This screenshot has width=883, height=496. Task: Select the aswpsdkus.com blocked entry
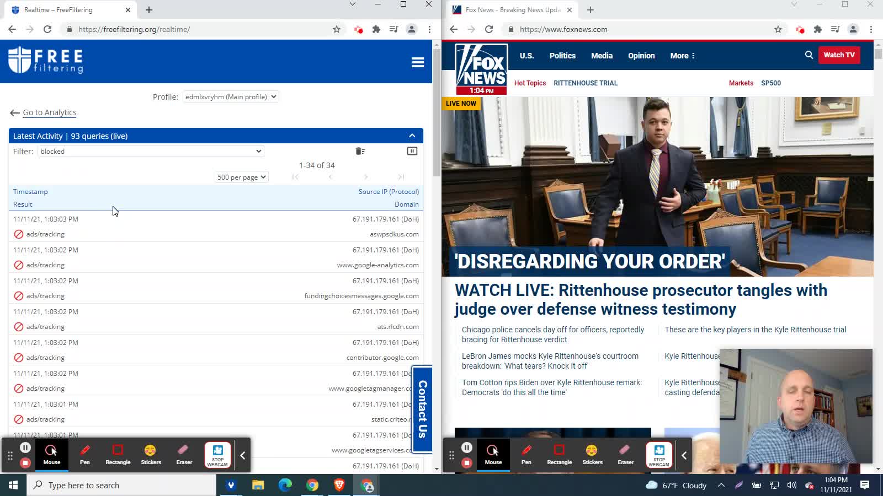point(216,227)
